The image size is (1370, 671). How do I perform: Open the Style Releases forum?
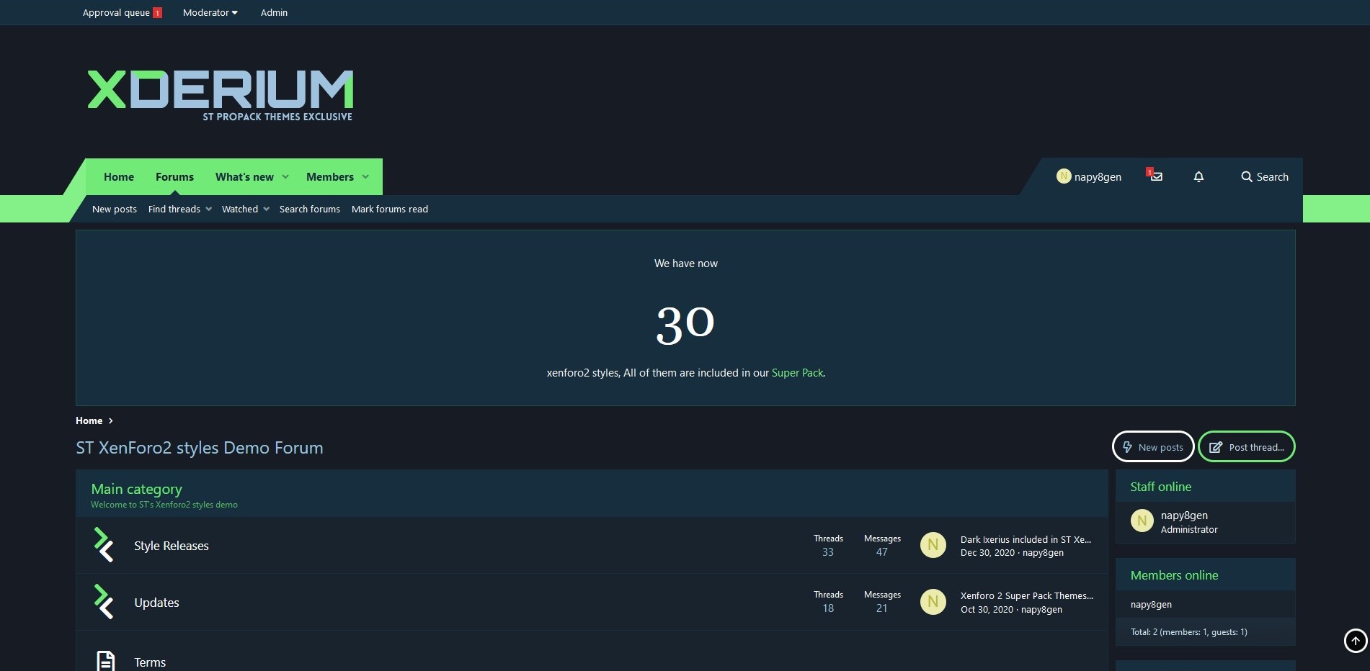(172, 546)
